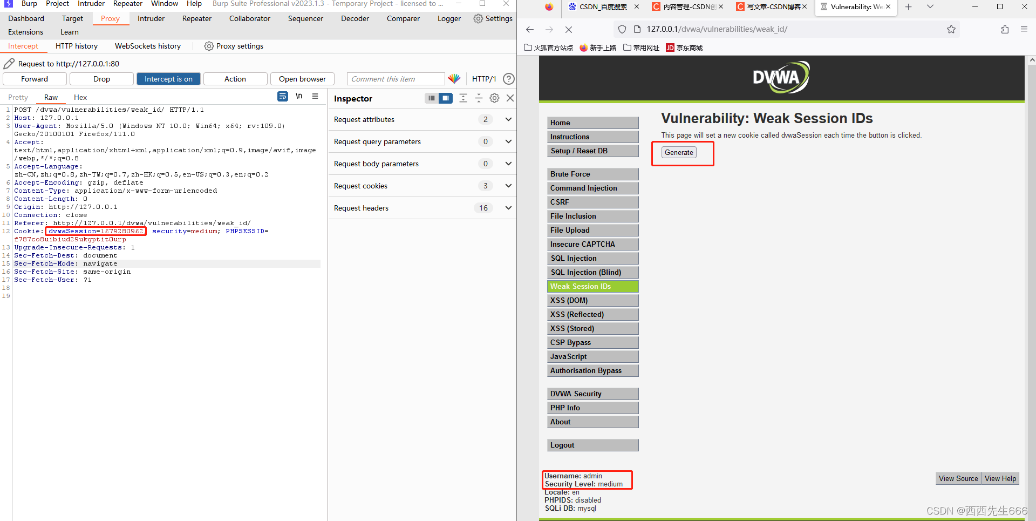1036x521 pixels.
Task: Click HTTP/1 protocol indicator
Action: 484,79
